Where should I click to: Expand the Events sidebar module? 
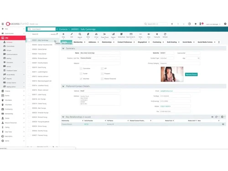click(13, 96)
